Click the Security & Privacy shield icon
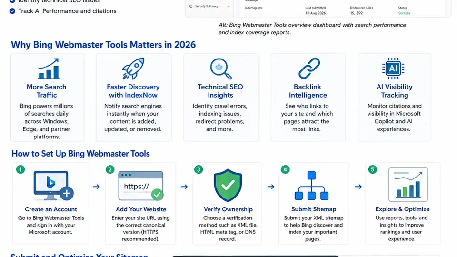The width and height of the screenshot is (457, 257). tap(191, 6)
